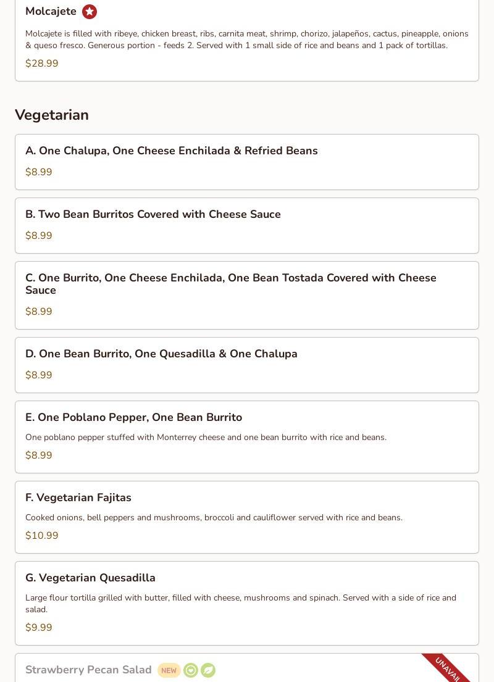Image resolution: width=494 pixels, height=682 pixels.
Task: Click the Strawberry Pecan Salad title
Action: (x=88, y=670)
